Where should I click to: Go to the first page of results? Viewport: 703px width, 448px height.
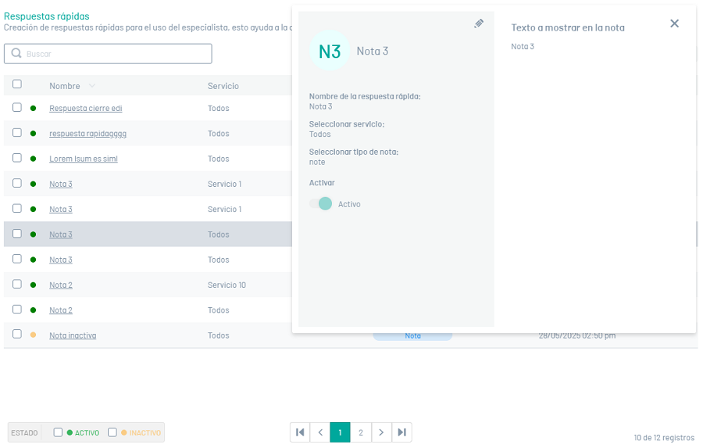coord(300,432)
